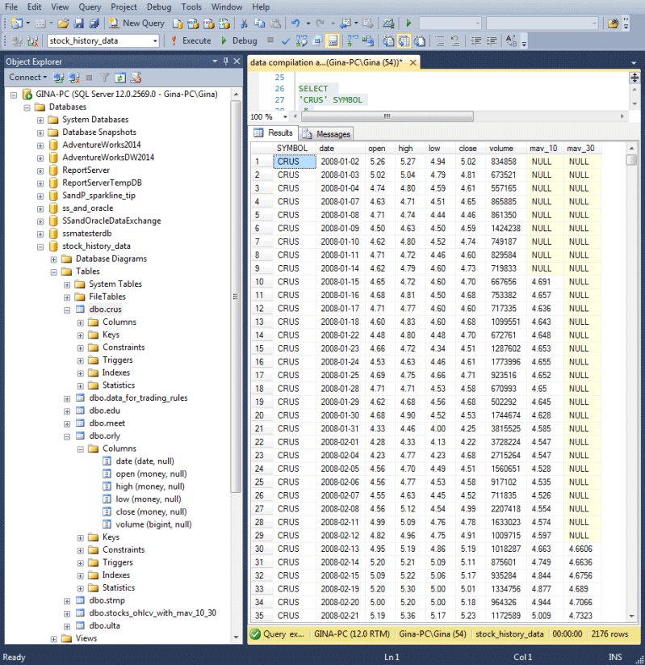This screenshot has height=665, width=645.
Task: Open the stock_history_data database dropdown
Action: pyautogui.click(x=155, y=40)
